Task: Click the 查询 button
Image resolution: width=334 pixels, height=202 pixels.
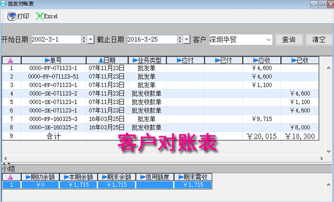Action: point(289,40)
